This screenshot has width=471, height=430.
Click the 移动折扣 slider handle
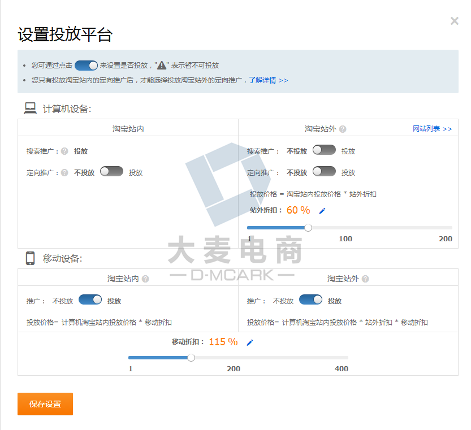pos(191,358)
